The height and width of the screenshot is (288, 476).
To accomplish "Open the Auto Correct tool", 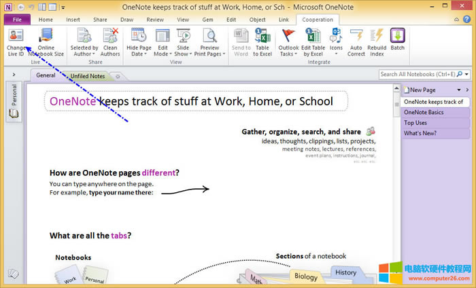I will [x=356, y=37].
